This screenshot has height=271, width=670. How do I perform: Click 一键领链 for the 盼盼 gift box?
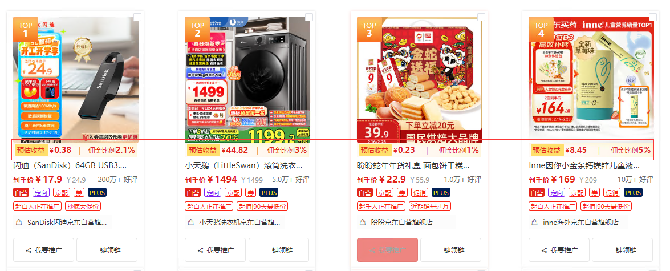[x=450, y=250]
